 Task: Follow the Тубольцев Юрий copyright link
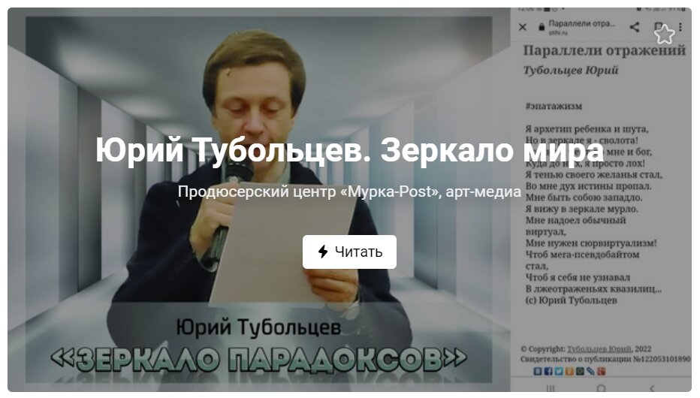click(599, 349)
